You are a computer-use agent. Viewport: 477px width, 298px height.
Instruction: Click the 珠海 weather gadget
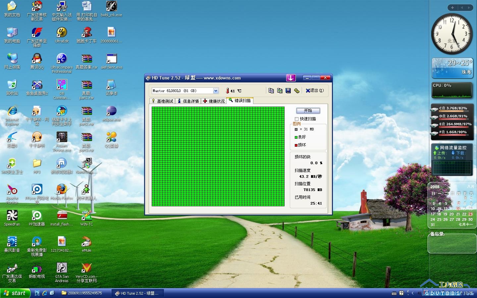pyautogui.click(x=452, y=68)
